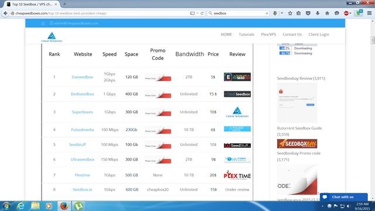Open the Windows Start button
The image size is (375, 211).
[x=6, y=206]
